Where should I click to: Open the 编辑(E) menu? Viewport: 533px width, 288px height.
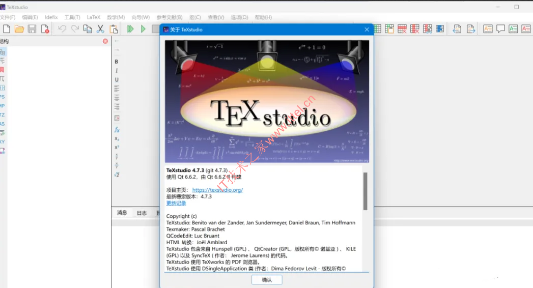[30, 17]
